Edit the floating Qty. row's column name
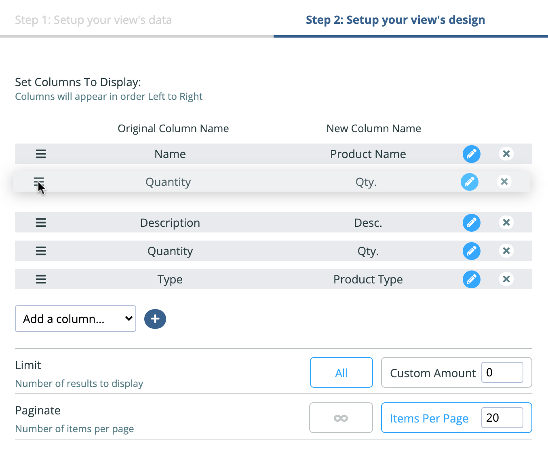 tap(470, 182)
